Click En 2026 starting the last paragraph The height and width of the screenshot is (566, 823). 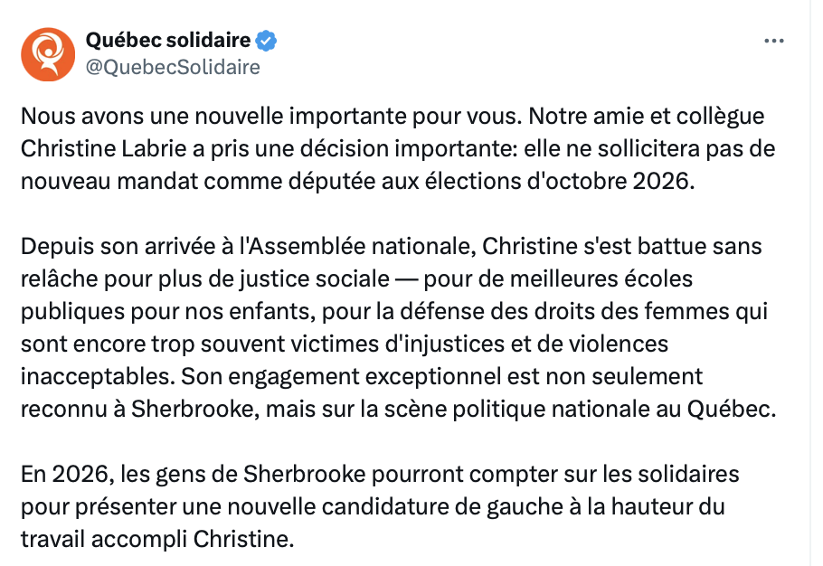[64, 474]
